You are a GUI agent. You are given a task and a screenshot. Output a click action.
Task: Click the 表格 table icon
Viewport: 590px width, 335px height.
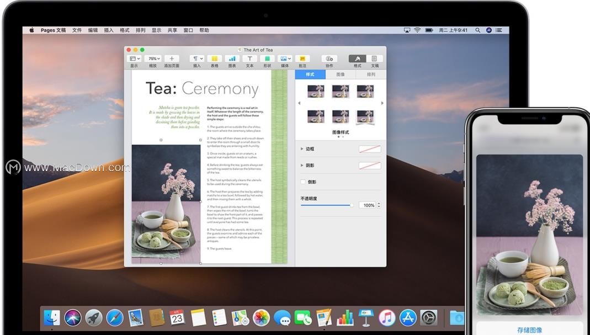215,59
